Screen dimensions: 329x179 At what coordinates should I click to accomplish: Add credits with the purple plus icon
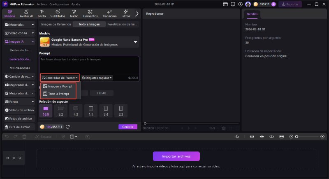coord(273,4)
